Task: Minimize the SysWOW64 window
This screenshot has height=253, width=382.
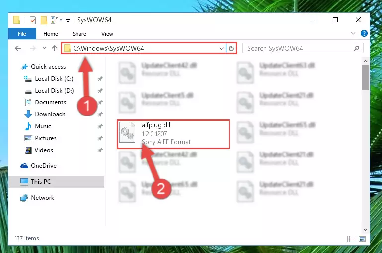Action: (313, 20)
